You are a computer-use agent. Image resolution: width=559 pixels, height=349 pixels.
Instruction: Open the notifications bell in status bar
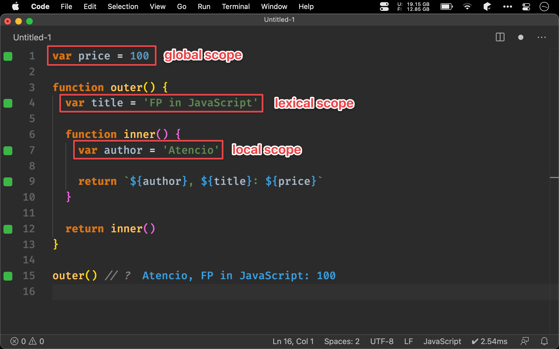pos(544,341)
